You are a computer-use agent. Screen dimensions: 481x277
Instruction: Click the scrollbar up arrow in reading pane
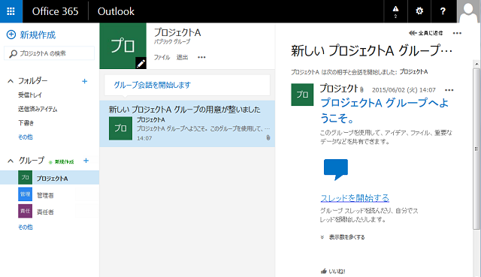point(476,64)
